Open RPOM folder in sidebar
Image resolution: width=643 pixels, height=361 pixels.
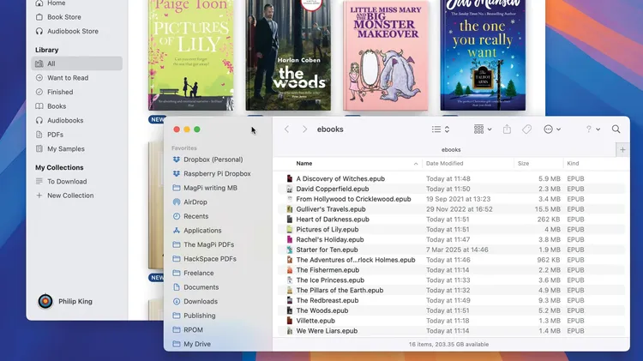[188, 330]
